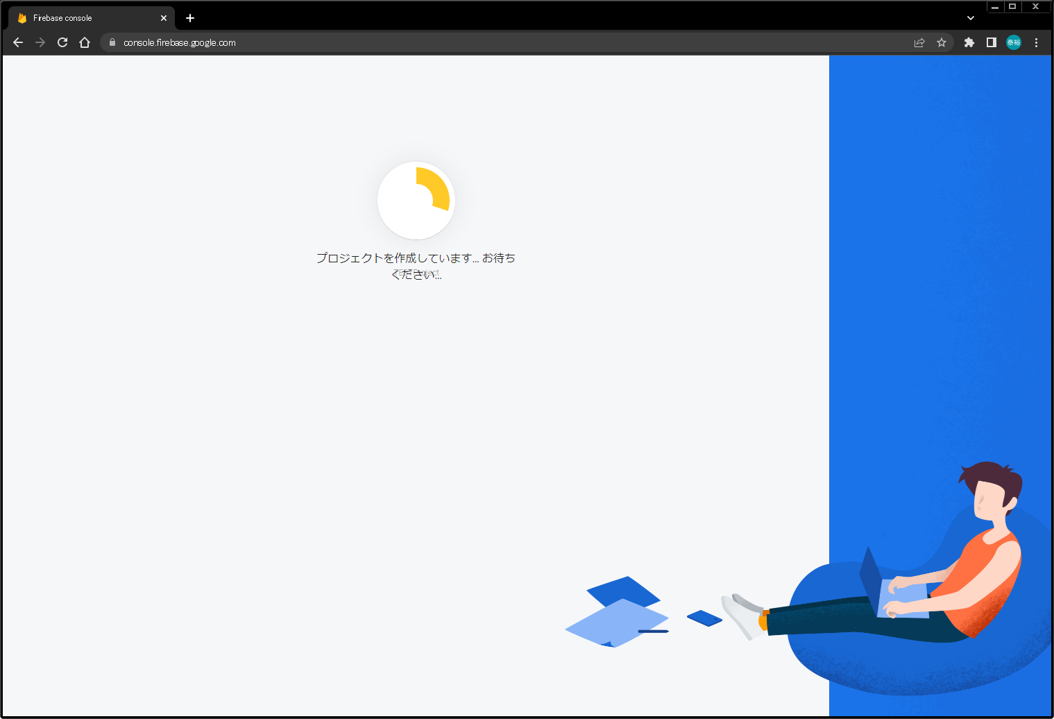Select the Firebase console tab
This screenshot has width=1054, height=719.
(x=92, y=18)
